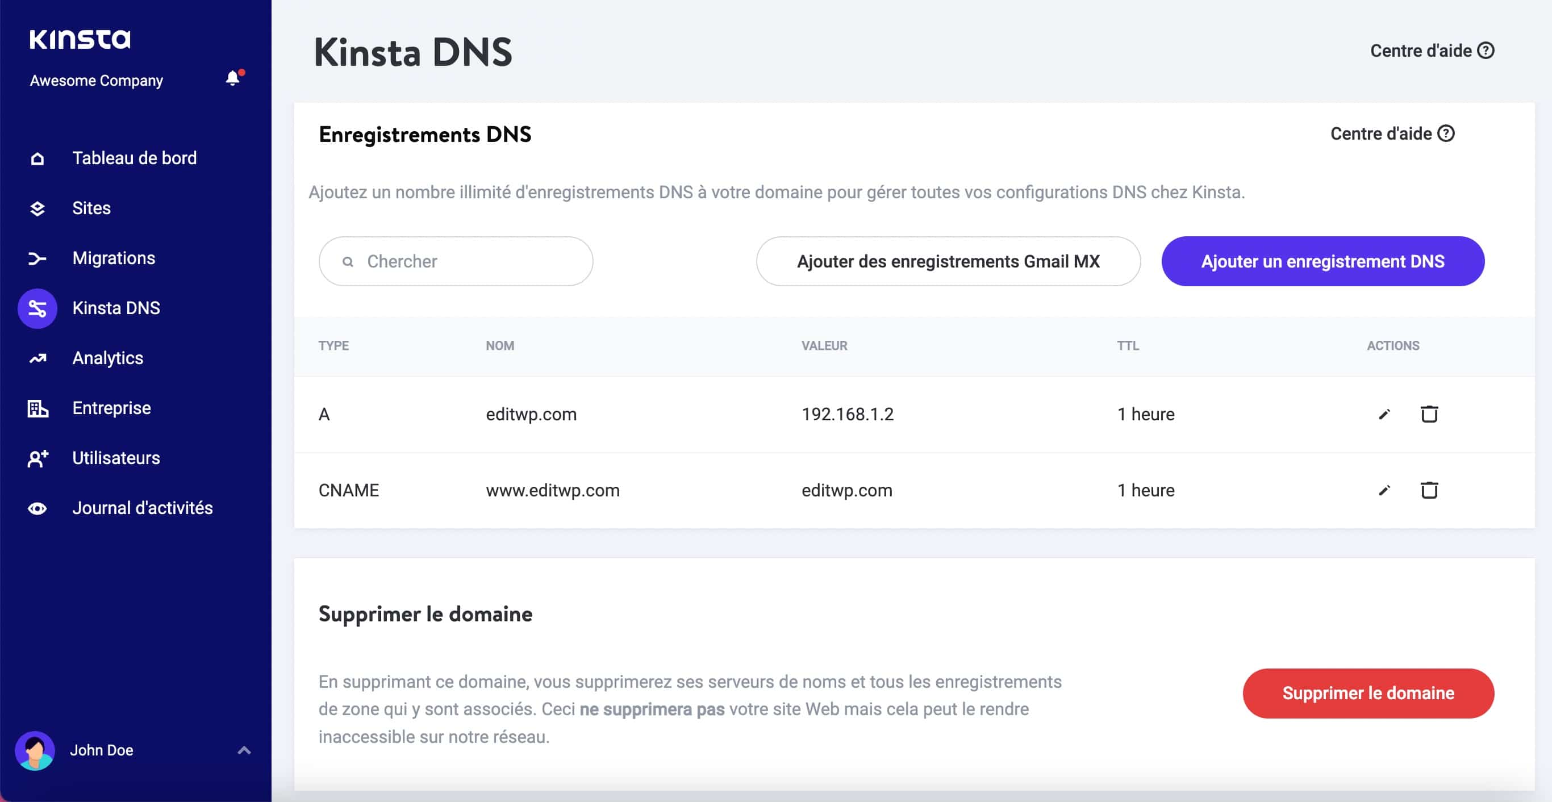
Task: Click the notification bell
Action: (x=232, y=77)
